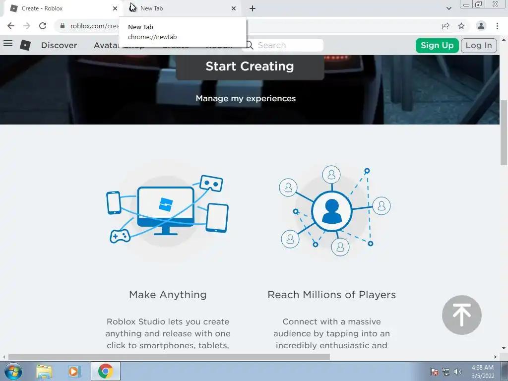Click the magnifier icon in Roblox search
This screenshot has width=508, height=381.
(x=250, y=45)
